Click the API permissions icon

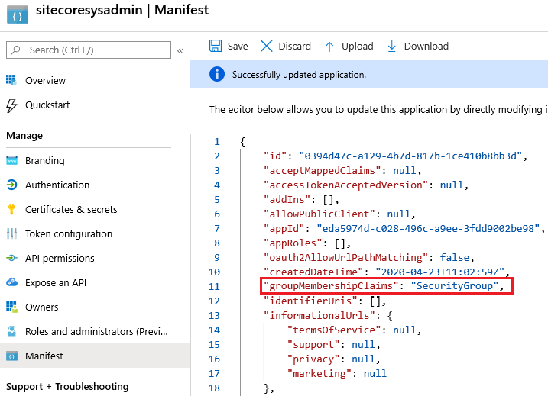coord(11,258)
